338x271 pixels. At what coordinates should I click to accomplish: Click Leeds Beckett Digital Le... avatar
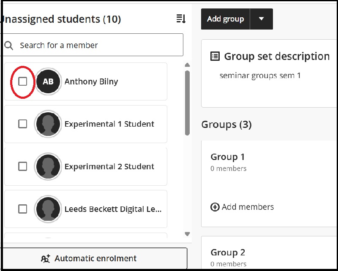coord(48,209)
